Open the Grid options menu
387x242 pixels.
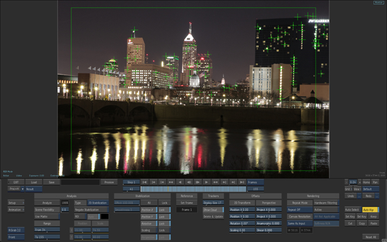click(348, 189)
